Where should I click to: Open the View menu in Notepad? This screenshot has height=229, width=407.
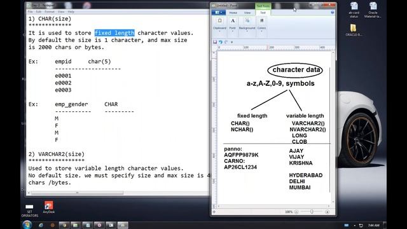click(61, 11)
